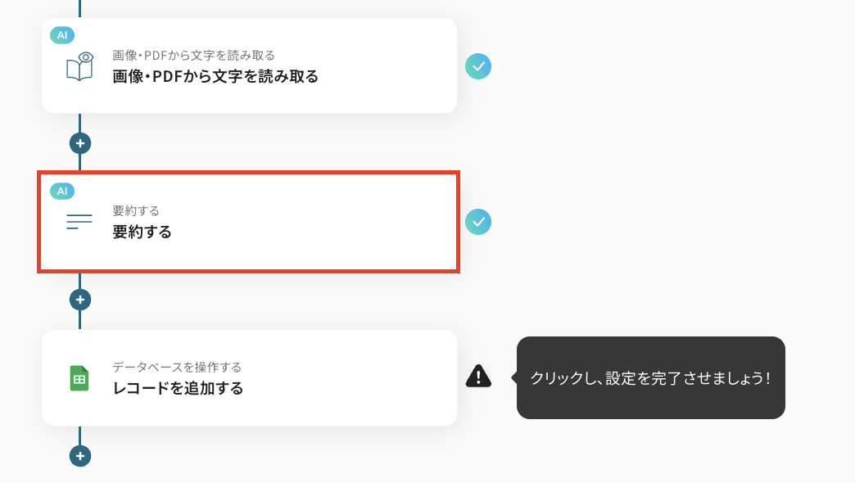Click the small gray 要約する label
Image resolution: width=855 pixels, height=483 pixels.
(136, 211)
